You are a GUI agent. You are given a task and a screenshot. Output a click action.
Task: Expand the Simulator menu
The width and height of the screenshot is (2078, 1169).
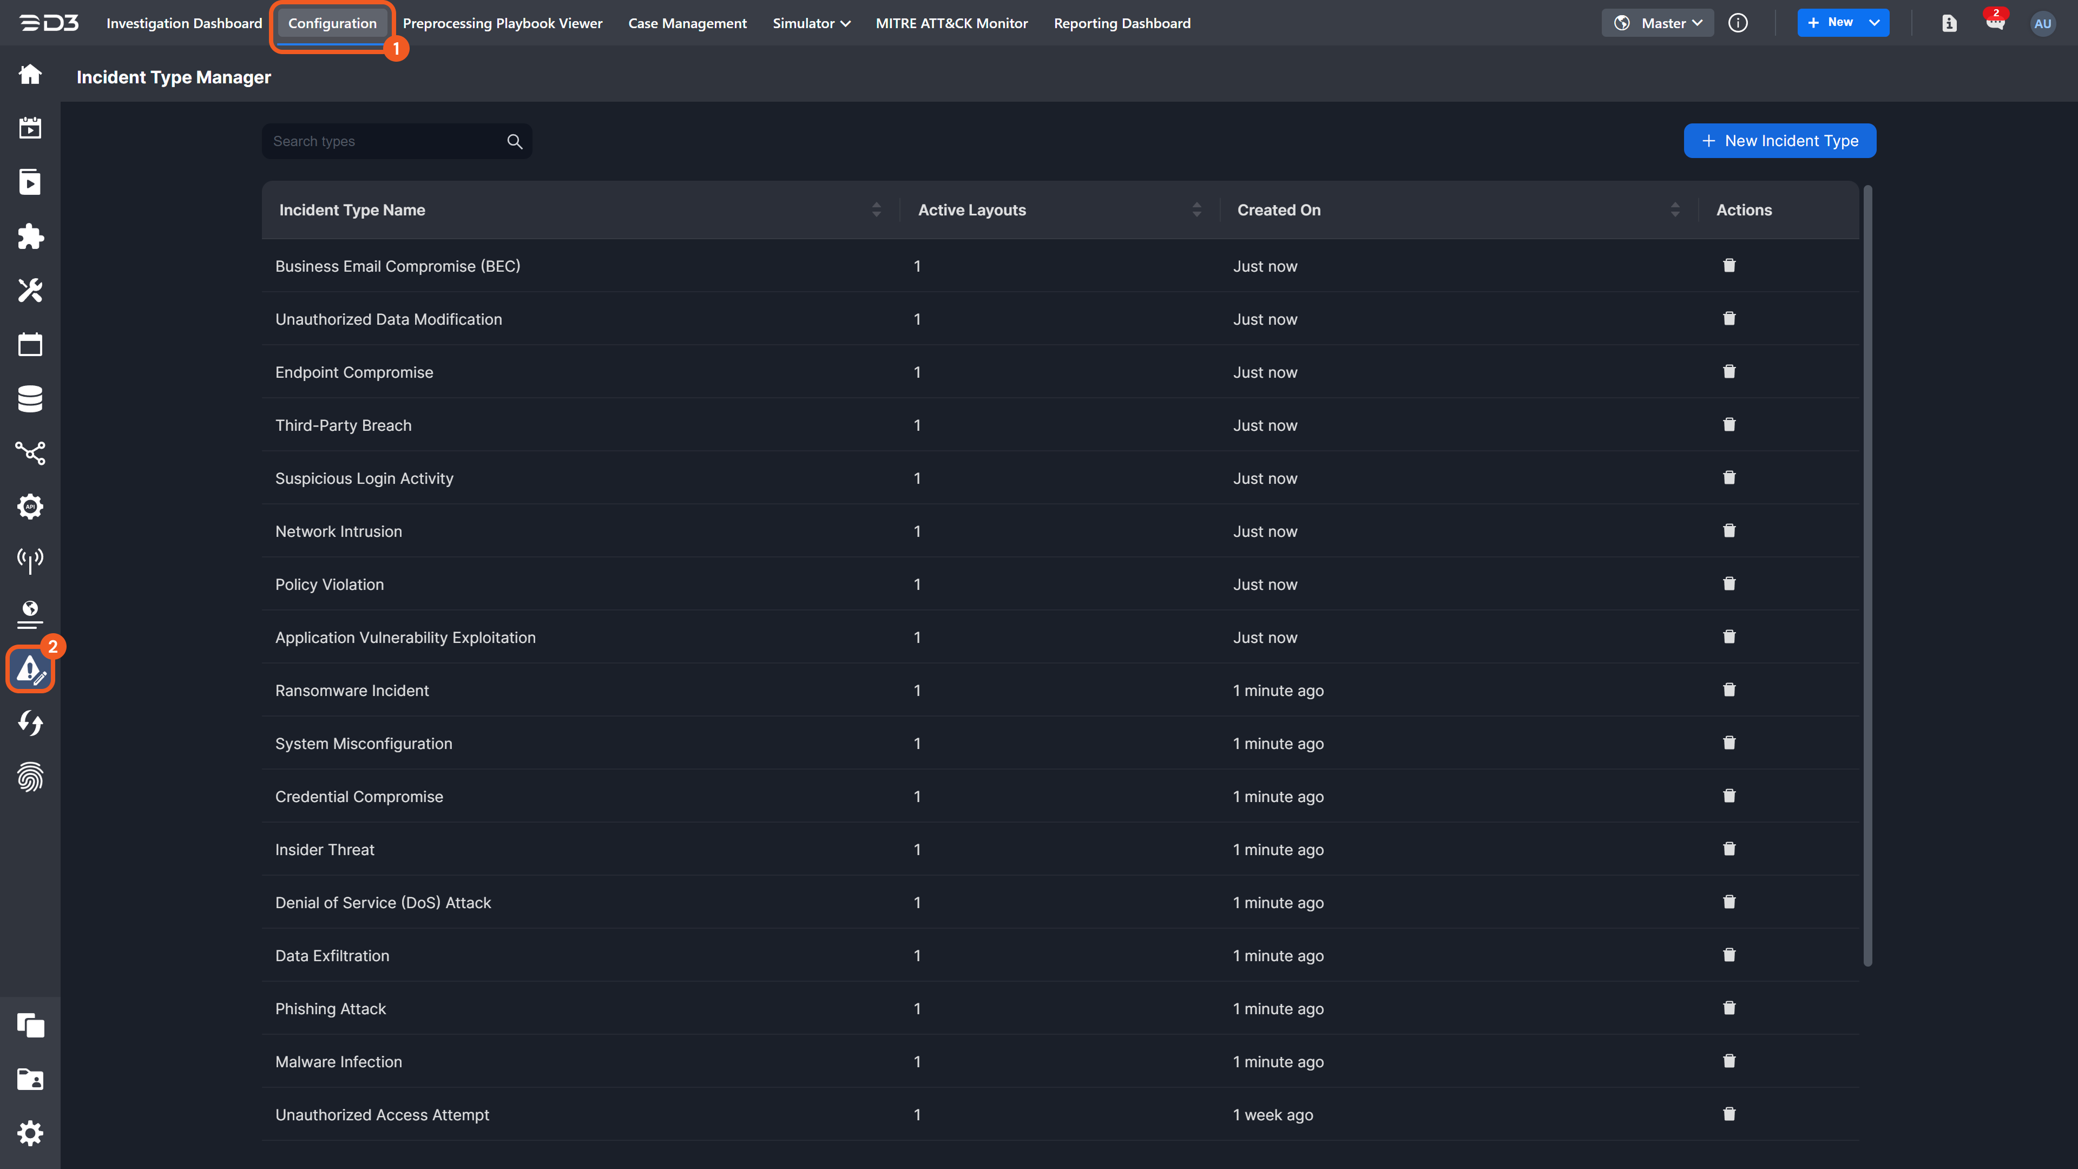[x=811, y=23]
